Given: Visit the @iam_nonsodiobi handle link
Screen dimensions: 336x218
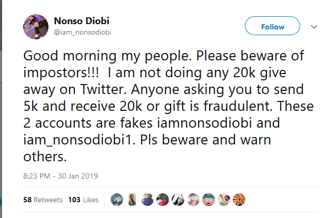Looking at the screenshot, I should (x=83, y=32).
